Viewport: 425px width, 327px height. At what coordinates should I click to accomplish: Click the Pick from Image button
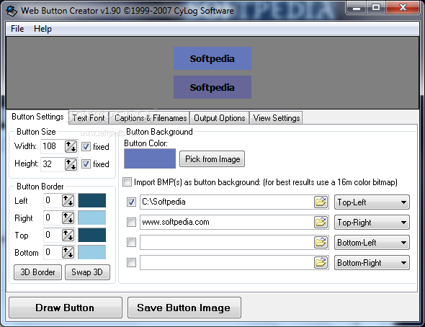212,159
